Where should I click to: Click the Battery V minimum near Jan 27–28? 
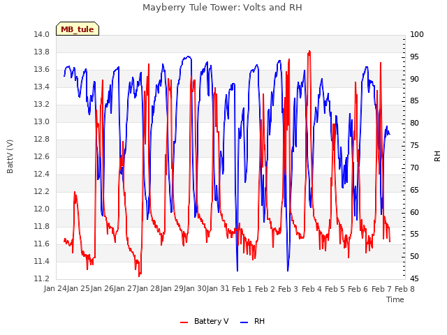(139, 276)
